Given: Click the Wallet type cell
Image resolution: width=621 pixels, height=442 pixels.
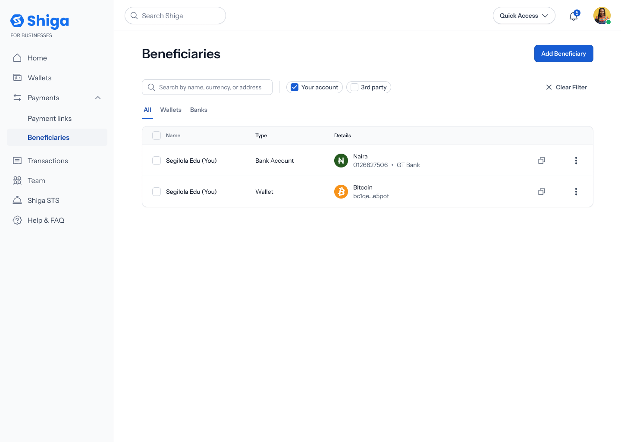Looking at the screenshot, I should click(264, 192).
